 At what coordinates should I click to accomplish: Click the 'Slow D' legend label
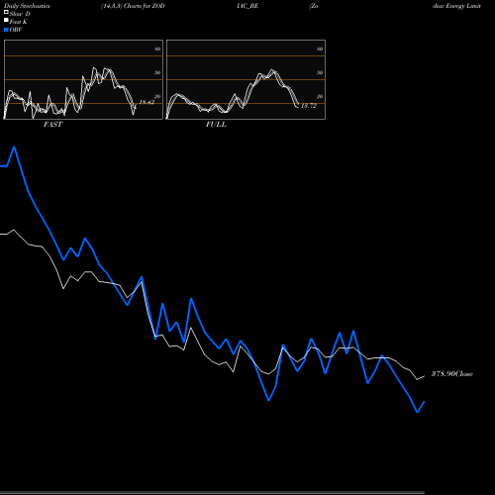pyautogui.click(x=20, y=14)
